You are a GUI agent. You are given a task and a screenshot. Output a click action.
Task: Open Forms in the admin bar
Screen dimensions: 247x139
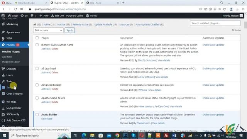pyautogui.click(x=91, y=15)
